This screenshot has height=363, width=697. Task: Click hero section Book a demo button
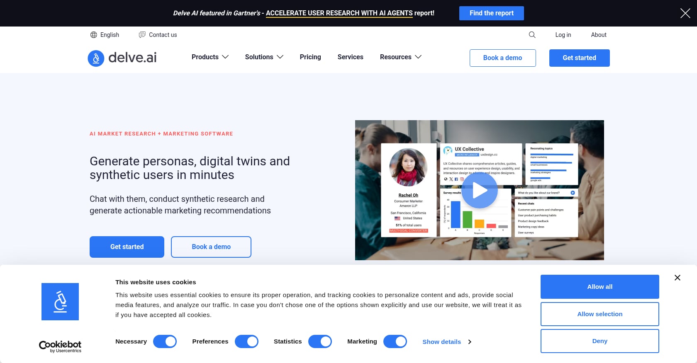tap(211, 247)
